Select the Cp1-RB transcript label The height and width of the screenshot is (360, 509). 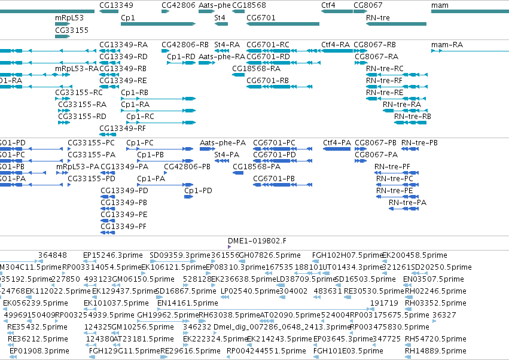tap(135, 93)
